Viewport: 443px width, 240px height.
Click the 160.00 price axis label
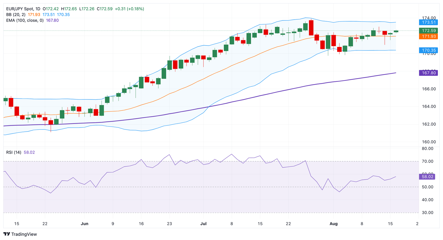pos(429,142)
